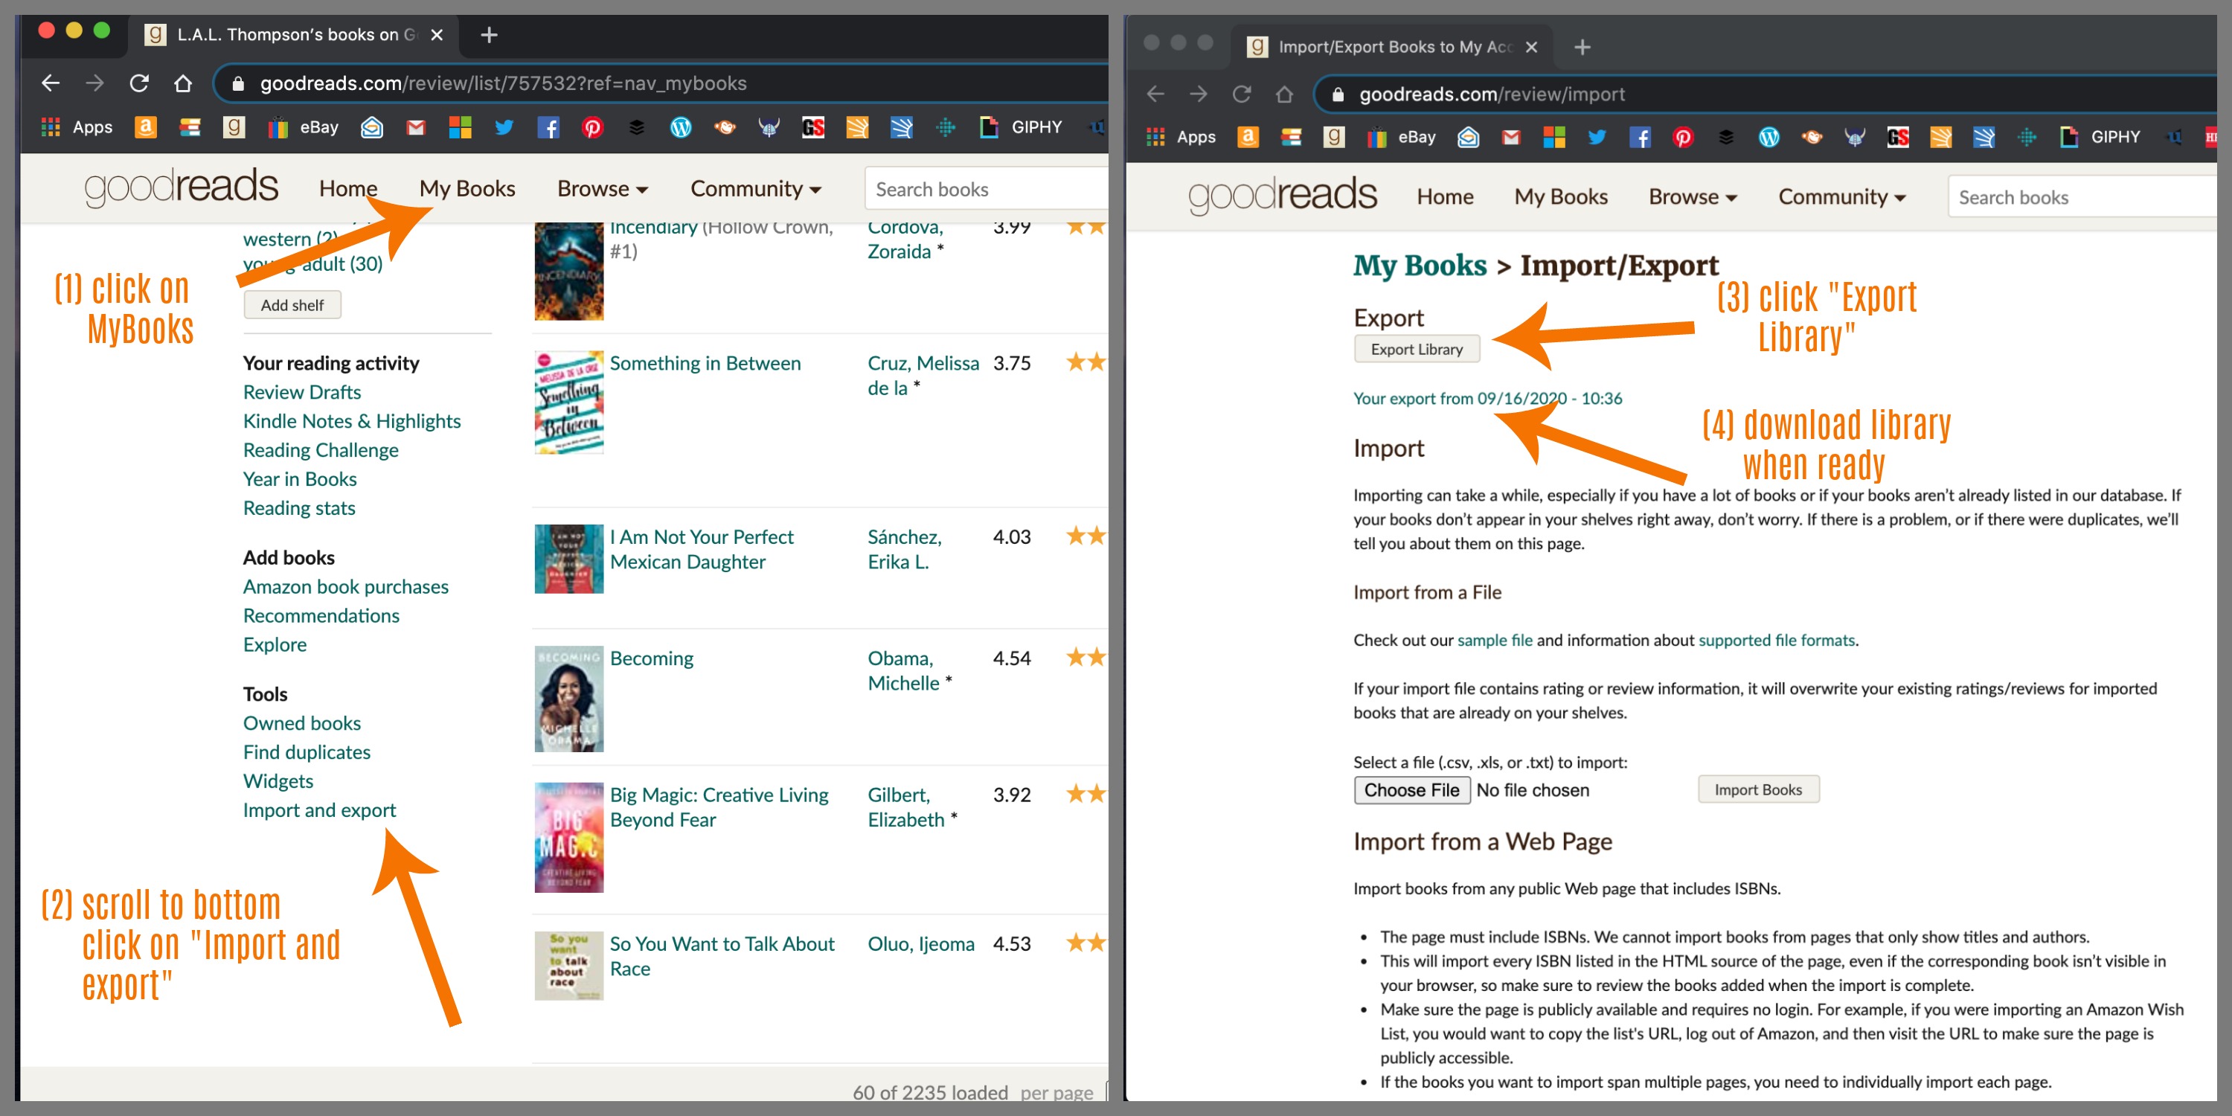This screenshot has height=1116, width=2232.
Task: Click the Export Library button
Action: click(x=1417, y=349)
